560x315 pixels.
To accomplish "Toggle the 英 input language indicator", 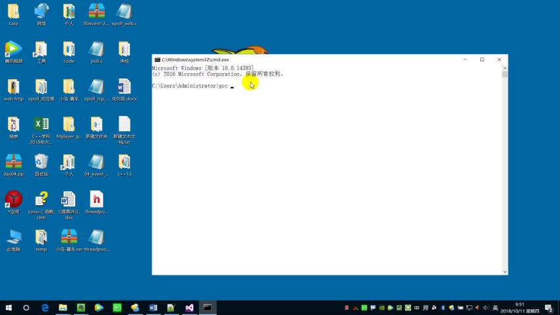I will click(495, 308).
